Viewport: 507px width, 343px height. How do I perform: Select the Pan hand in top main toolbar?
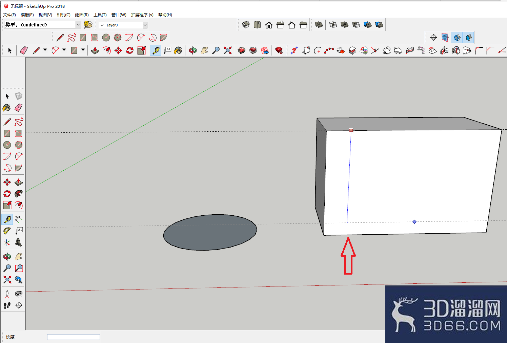pos(204,50)
